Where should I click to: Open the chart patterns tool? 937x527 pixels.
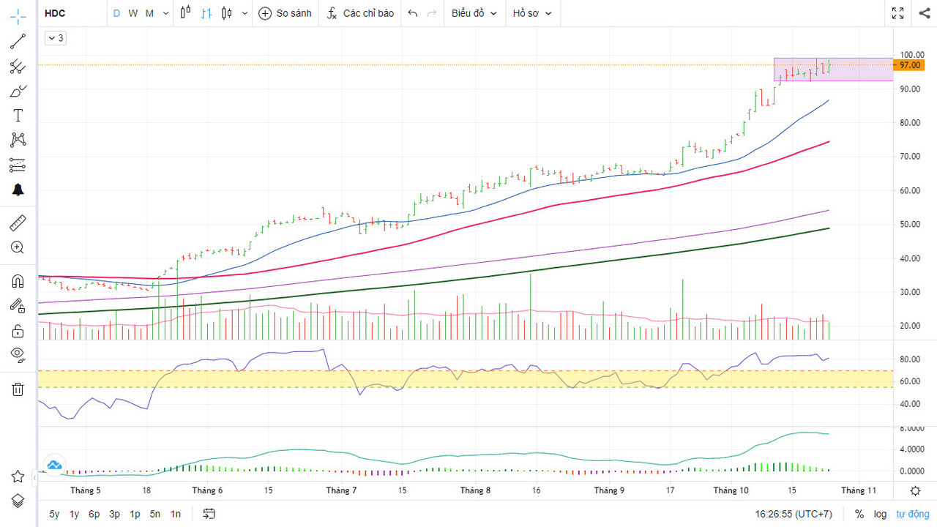coord(18,140)
